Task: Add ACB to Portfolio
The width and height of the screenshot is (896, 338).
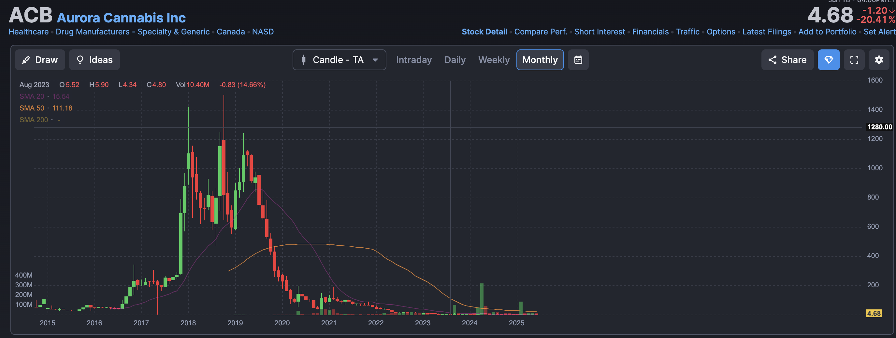Action: coord(827,32)
